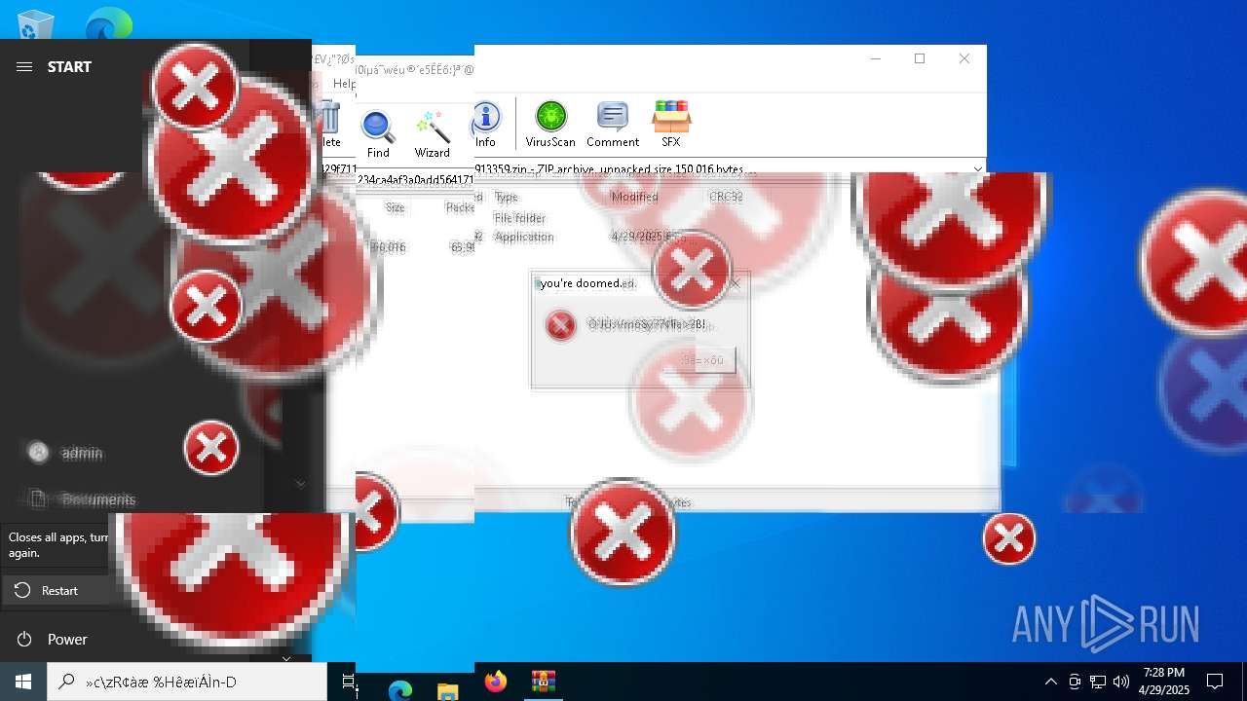Open the Recycle Bin desktop icon

(x=36, y=22)
